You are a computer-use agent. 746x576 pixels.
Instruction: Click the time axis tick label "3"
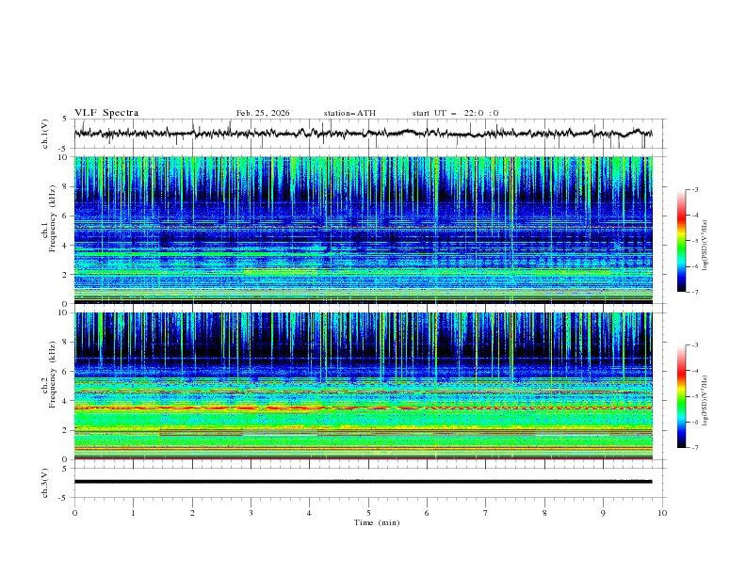point(251,513)
